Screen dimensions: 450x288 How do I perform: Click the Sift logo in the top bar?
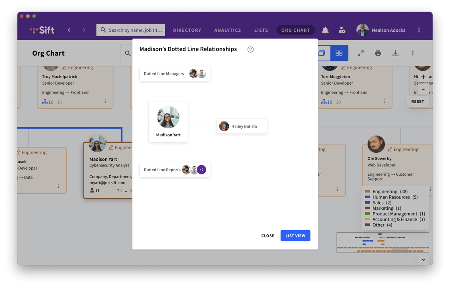click(x=42, y=30)
